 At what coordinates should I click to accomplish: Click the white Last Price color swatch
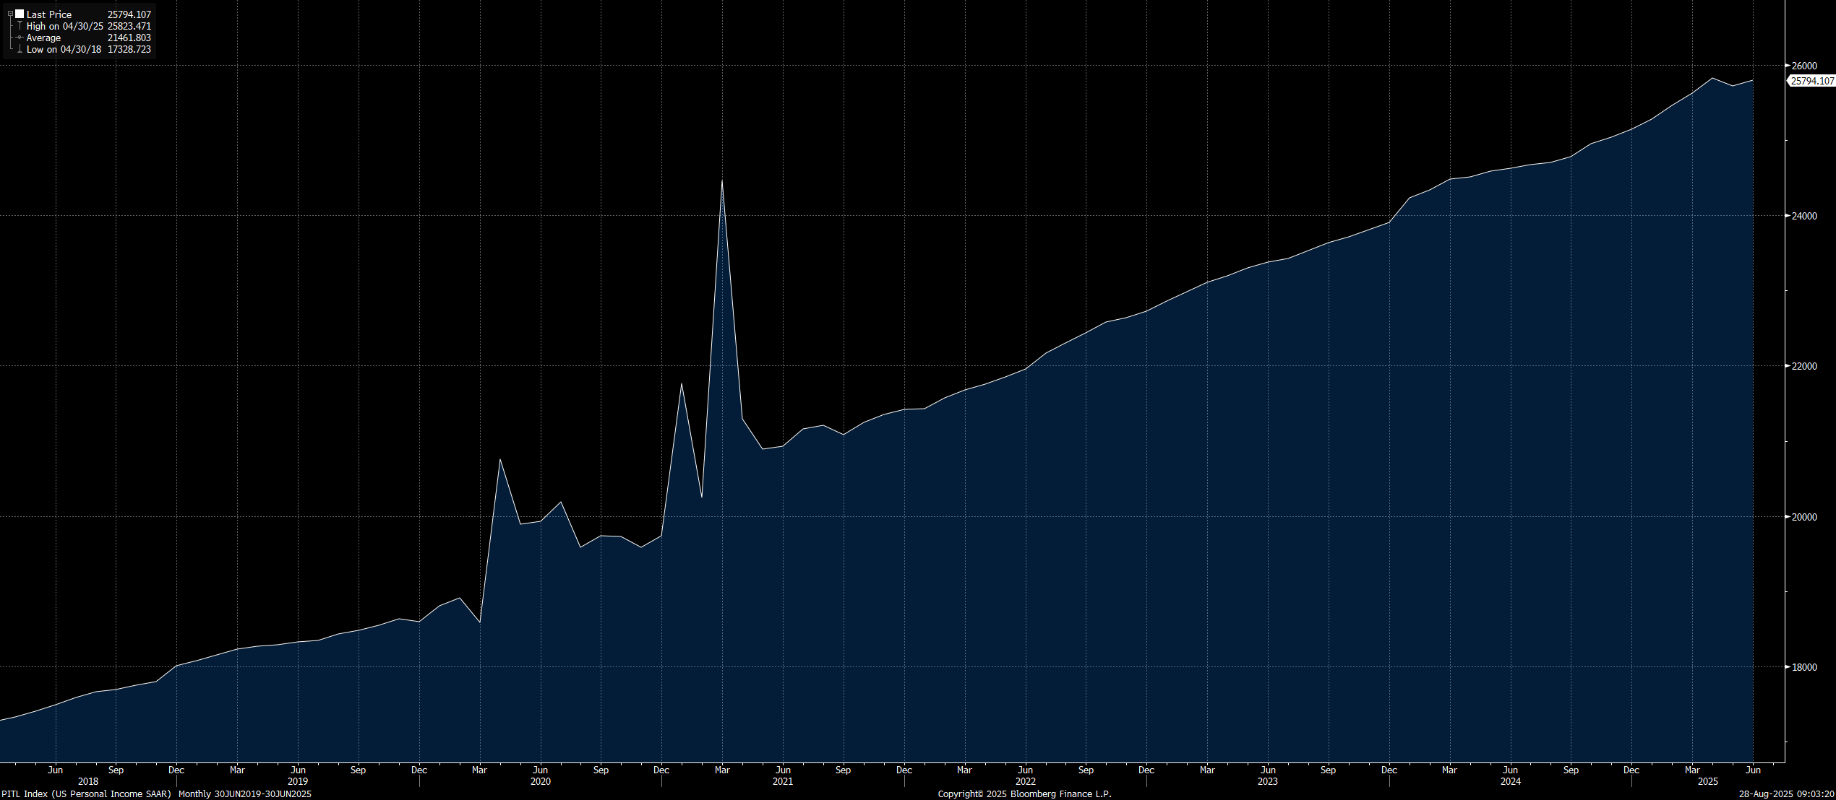click(x=20, y=14)
